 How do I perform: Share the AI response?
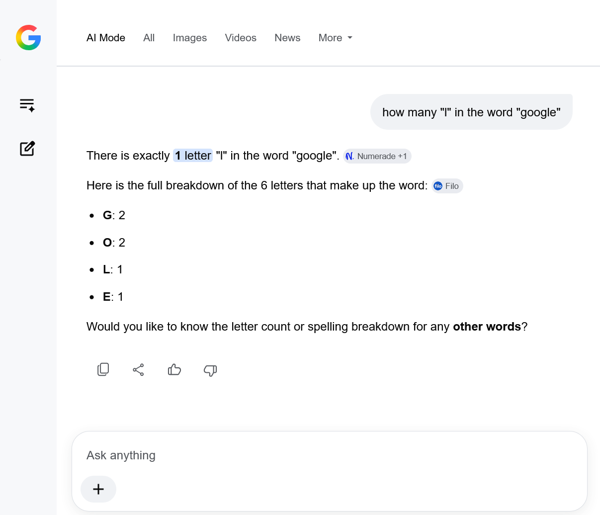[x=139, y=369]
